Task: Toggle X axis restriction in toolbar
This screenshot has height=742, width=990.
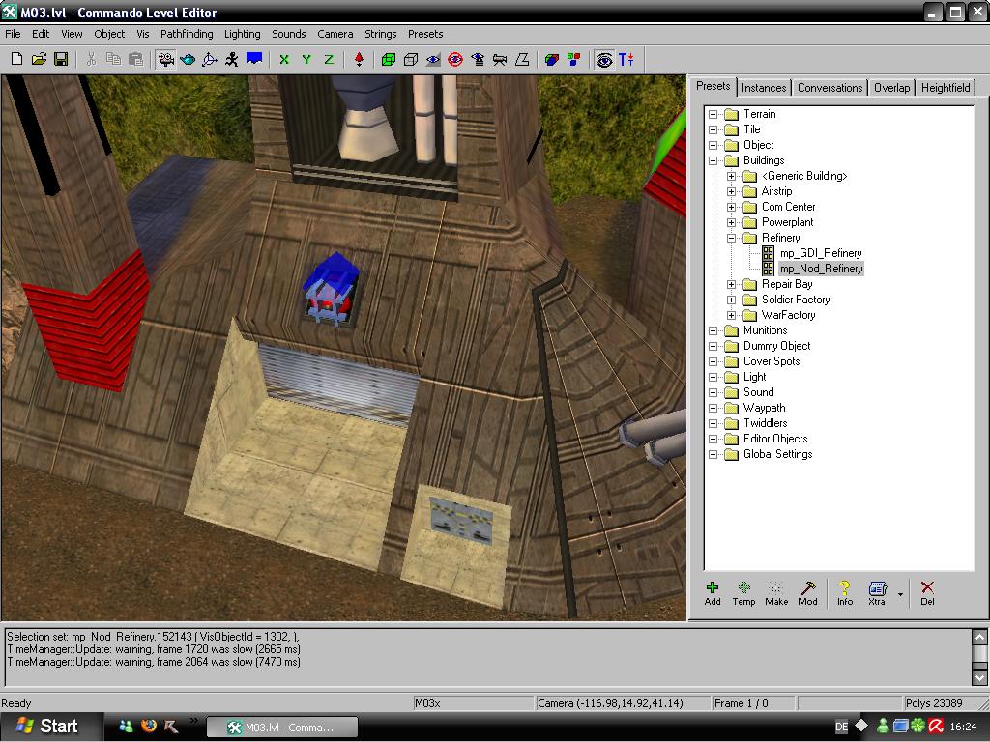Action: tap(284, 59)
